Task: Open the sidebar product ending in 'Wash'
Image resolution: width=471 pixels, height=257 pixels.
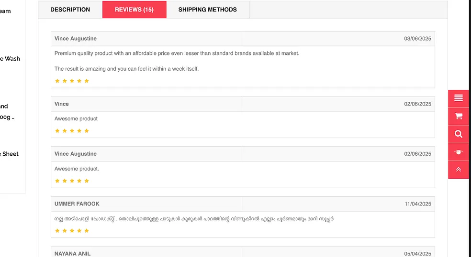Action: coord(10,59)
